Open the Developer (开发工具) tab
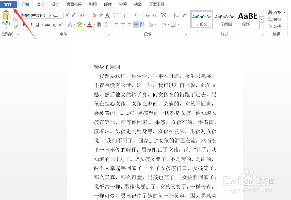Image resolution: width=291 pixels, height=200 pixels. pos(156,4)
